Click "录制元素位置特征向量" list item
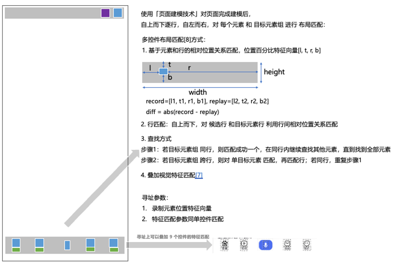The height and width of the screenshot is (264, 395). [182, 208]
